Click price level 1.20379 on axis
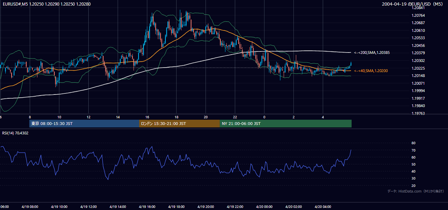 point(419,53)
